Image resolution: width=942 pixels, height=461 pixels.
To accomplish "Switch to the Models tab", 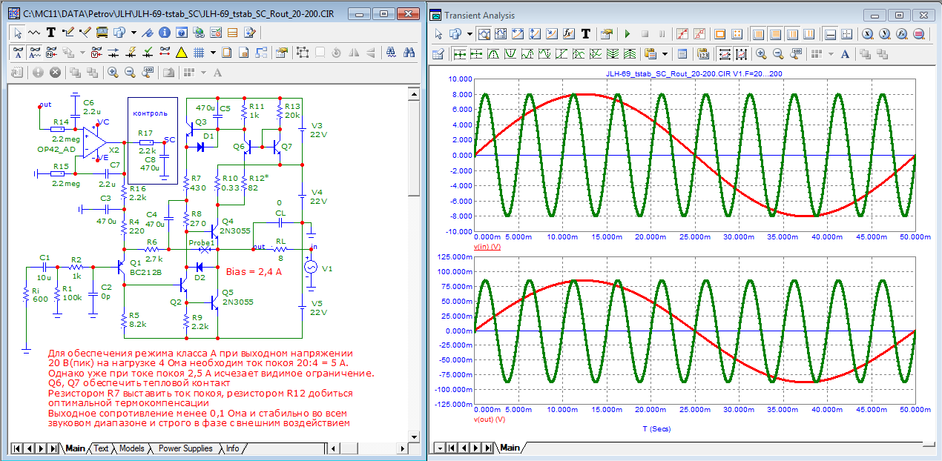I will point(131,448).
